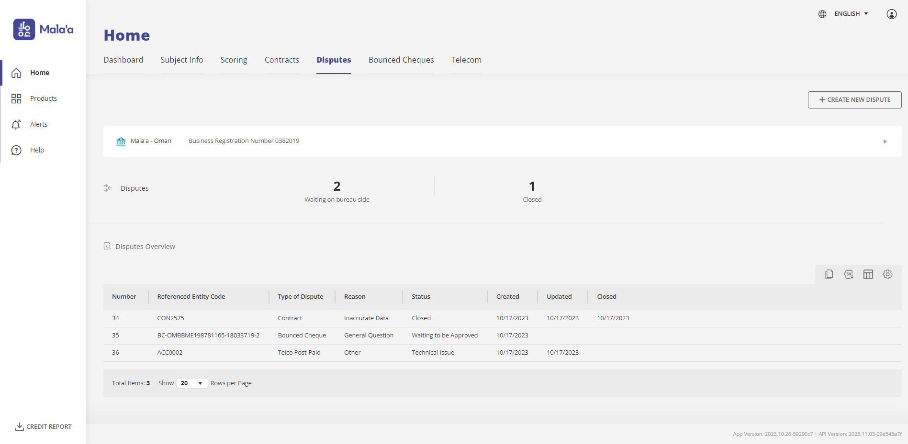The width and height of the screenshot is (908, 444).
Task: Open the user profile icon
Action: [892, 14]
